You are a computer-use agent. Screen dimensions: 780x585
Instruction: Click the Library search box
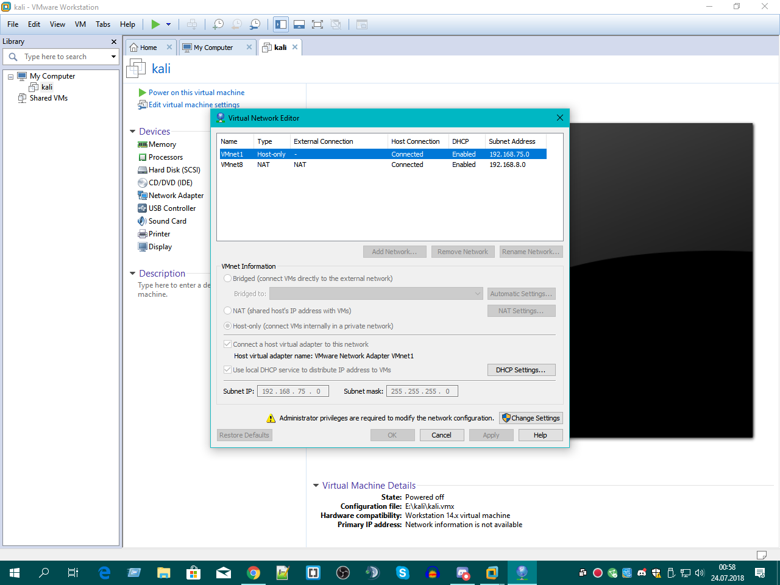[60, 57]
